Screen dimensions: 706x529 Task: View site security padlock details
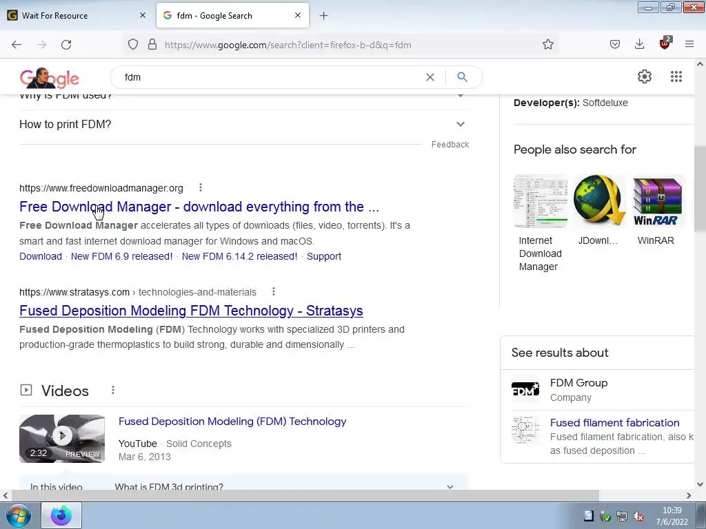(152, 45)
